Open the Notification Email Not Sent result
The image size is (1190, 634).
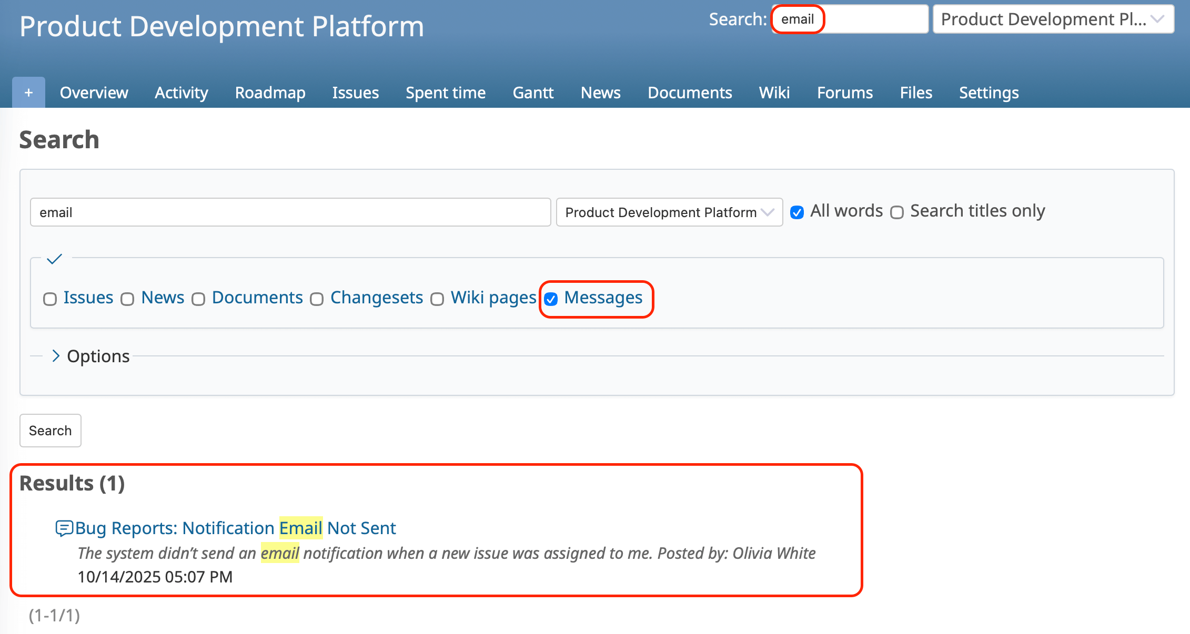click(236, 528)
